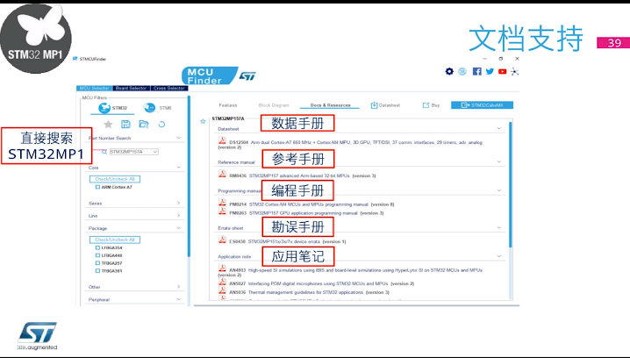Open the PDF icon for RM0436 manual

pyautogui.click(x=222, y=174)
